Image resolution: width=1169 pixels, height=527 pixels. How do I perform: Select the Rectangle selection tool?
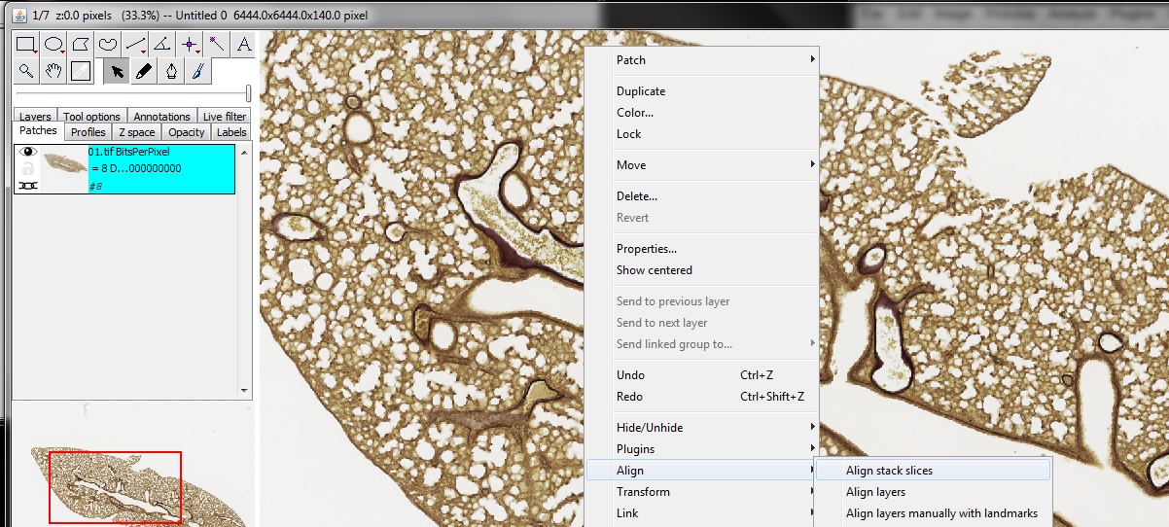coord(26,45)
